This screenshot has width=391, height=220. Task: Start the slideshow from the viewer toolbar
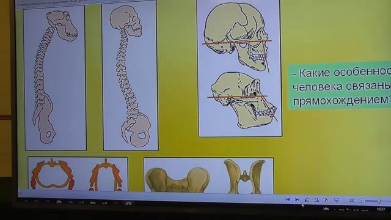click(337, 200)
